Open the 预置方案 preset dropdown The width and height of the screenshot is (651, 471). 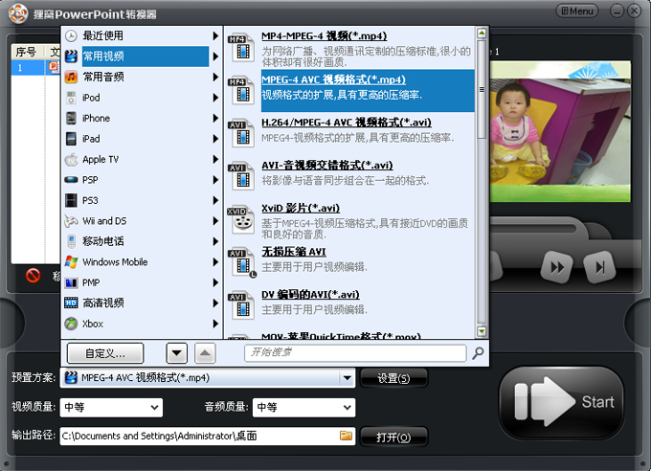tap(348, 378)
